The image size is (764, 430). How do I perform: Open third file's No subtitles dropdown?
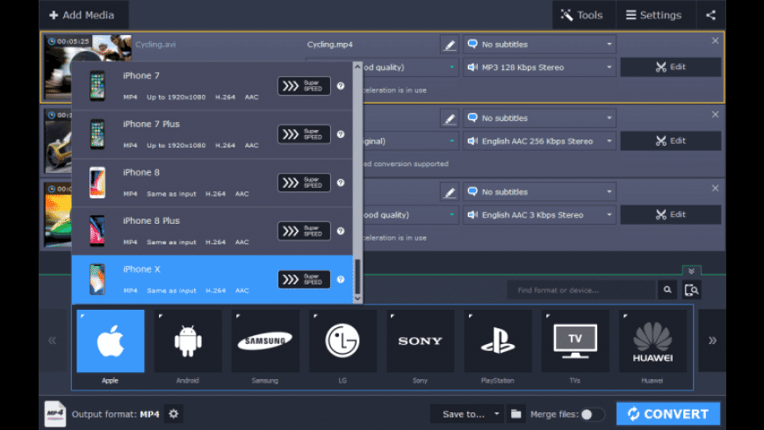coord(539,192)
